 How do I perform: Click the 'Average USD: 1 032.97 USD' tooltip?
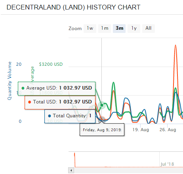[x=57, y=88]
